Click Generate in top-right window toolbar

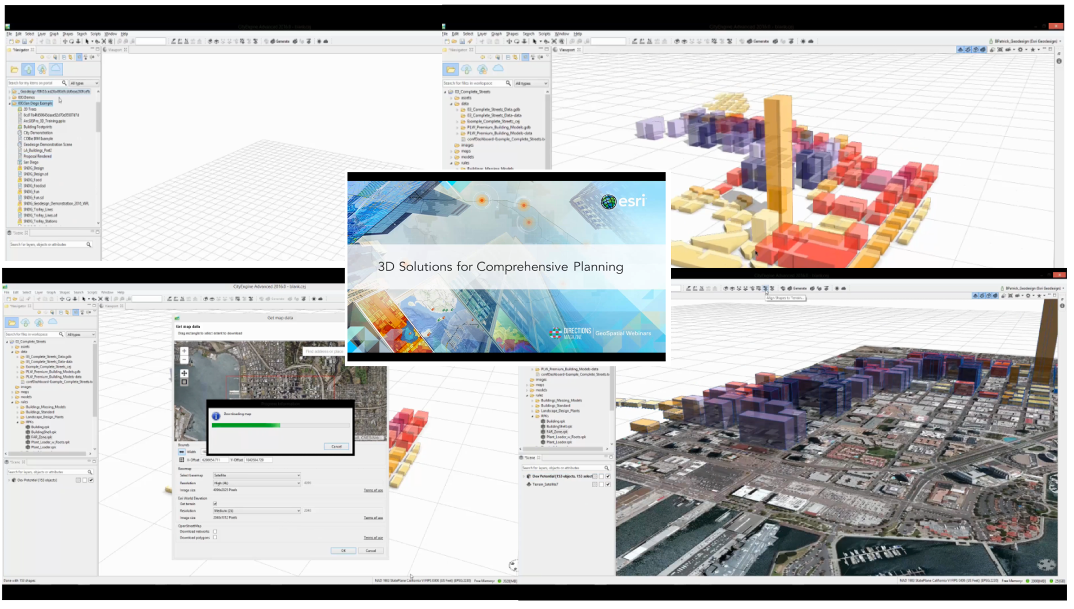tap(758, 41)
